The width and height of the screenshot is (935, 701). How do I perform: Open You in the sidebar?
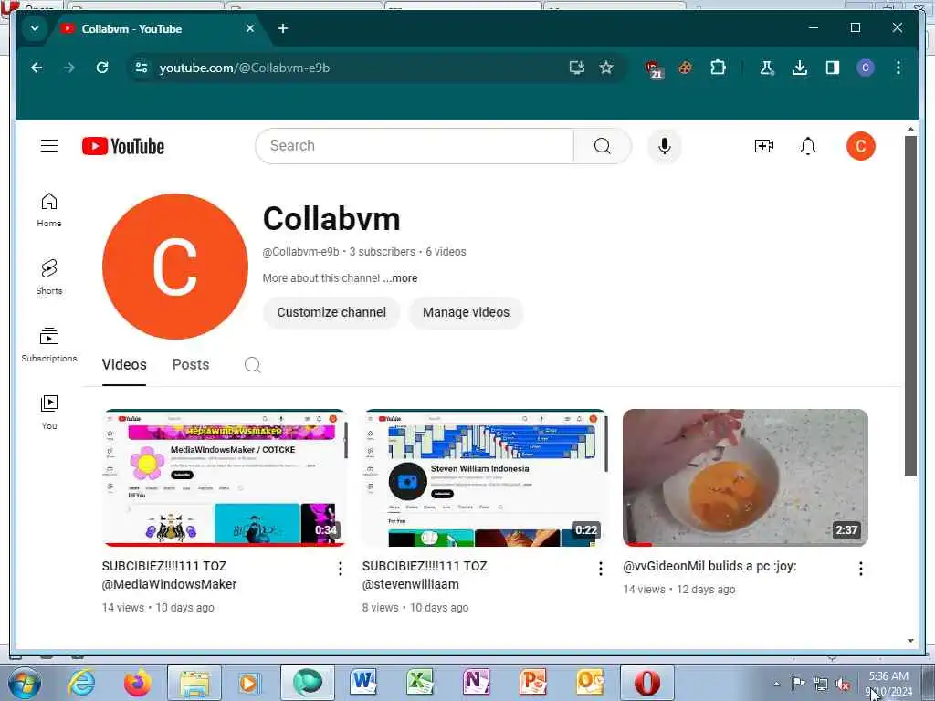49,412
